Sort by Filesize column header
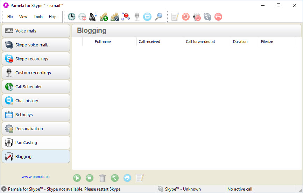The image size is (303, 193). [276, 42]
